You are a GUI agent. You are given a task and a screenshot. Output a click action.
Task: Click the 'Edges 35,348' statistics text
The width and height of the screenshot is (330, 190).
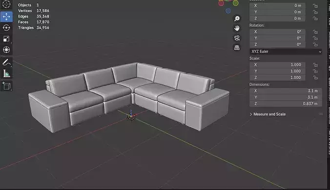34,17
